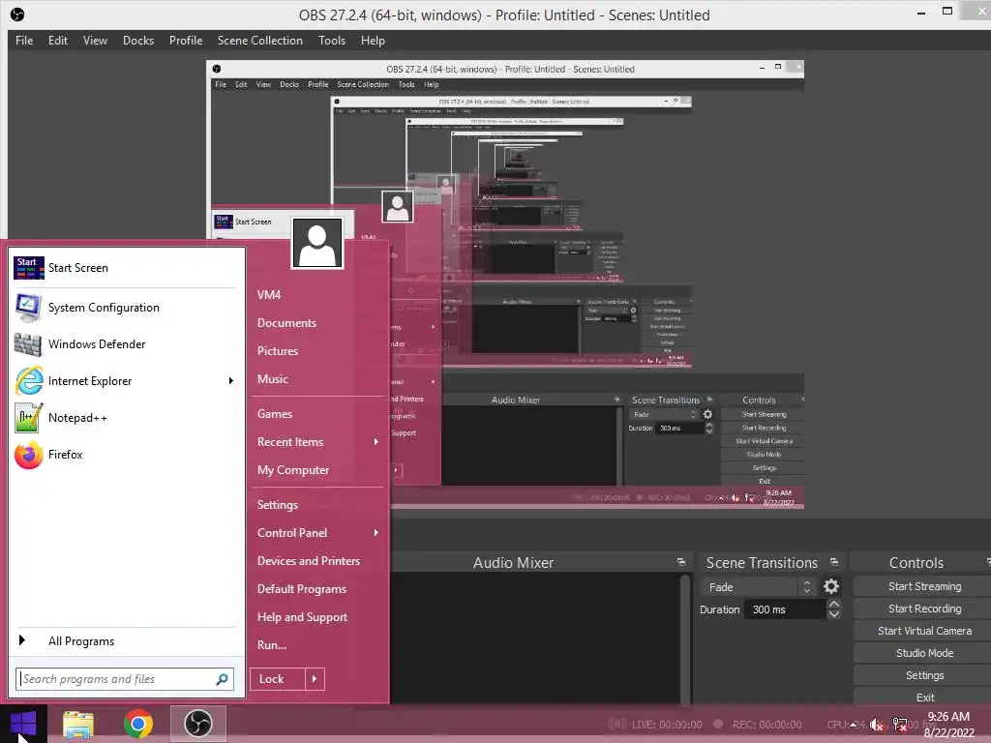This screenshot has width=991, height=743.
Task: Open Notepad++ from start menu
Action: (x=125, y=418)
